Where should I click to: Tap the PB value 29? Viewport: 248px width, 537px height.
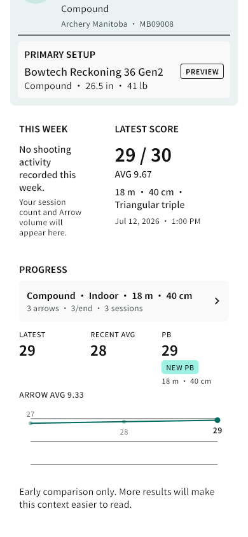point(170,351)
